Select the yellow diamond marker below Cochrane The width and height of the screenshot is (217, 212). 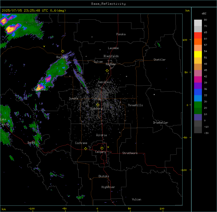pyautogui.click(x=86, y=149)
